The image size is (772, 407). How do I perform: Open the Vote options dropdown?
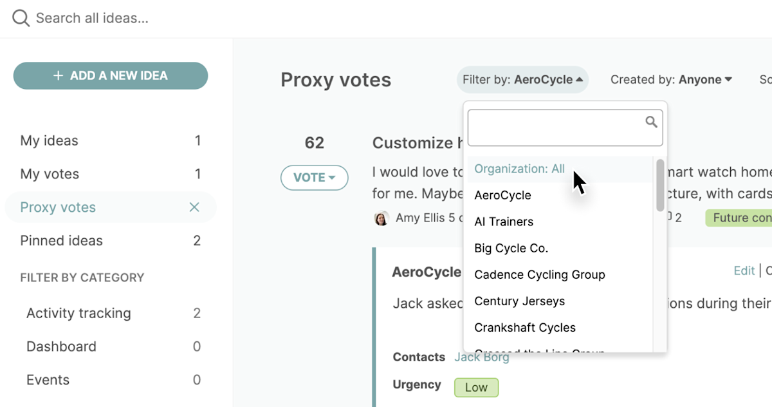pyautogui.click(x=315, y=178)
